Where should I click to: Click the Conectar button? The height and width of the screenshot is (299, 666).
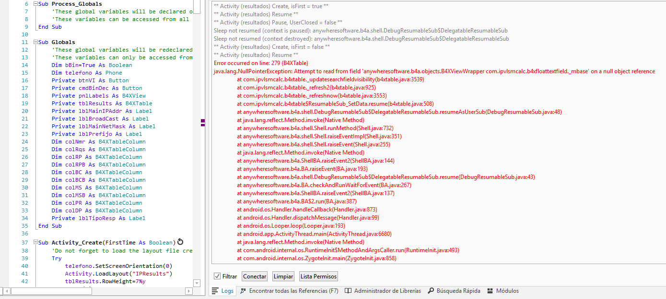tap(255, 277)
